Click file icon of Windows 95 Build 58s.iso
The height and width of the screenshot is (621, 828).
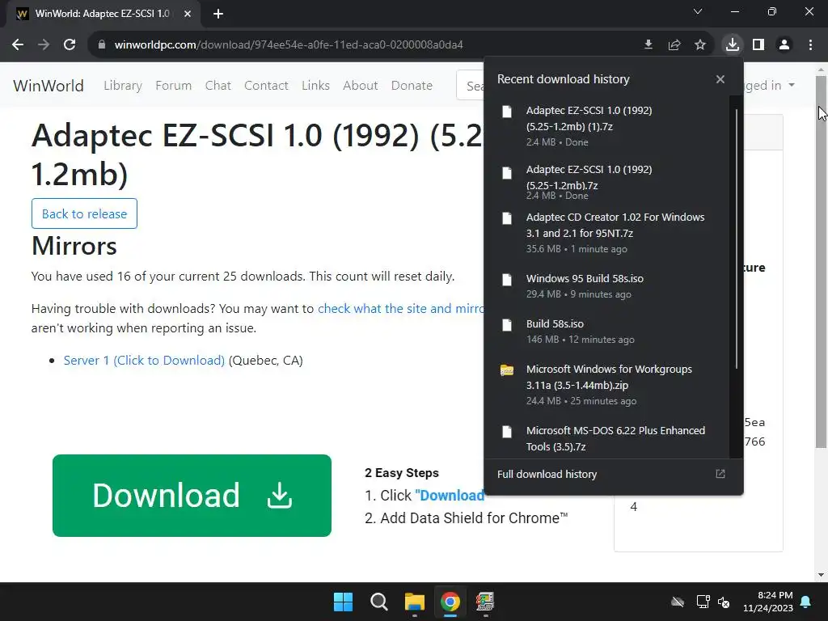(507, 279)
